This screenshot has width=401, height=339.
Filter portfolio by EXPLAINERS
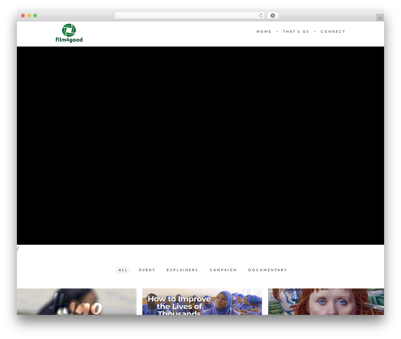point(182,270)
